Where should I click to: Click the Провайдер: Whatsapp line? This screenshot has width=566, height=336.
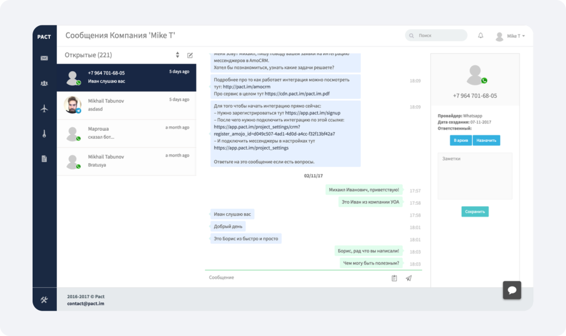coord(460,116)
